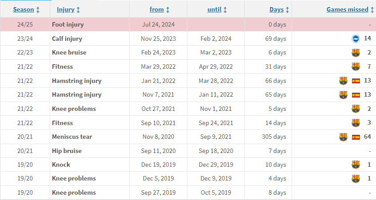Sort by the "until" date column
Screen dimensions: 376x200
click(217, 9)
